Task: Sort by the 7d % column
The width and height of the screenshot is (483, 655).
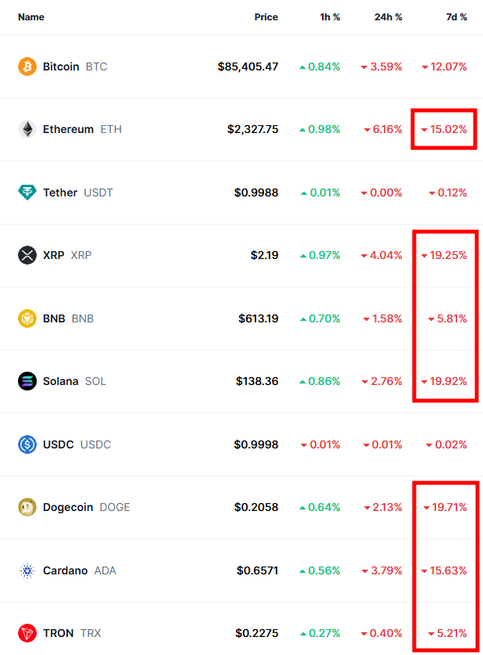Action: pos(456,16)
